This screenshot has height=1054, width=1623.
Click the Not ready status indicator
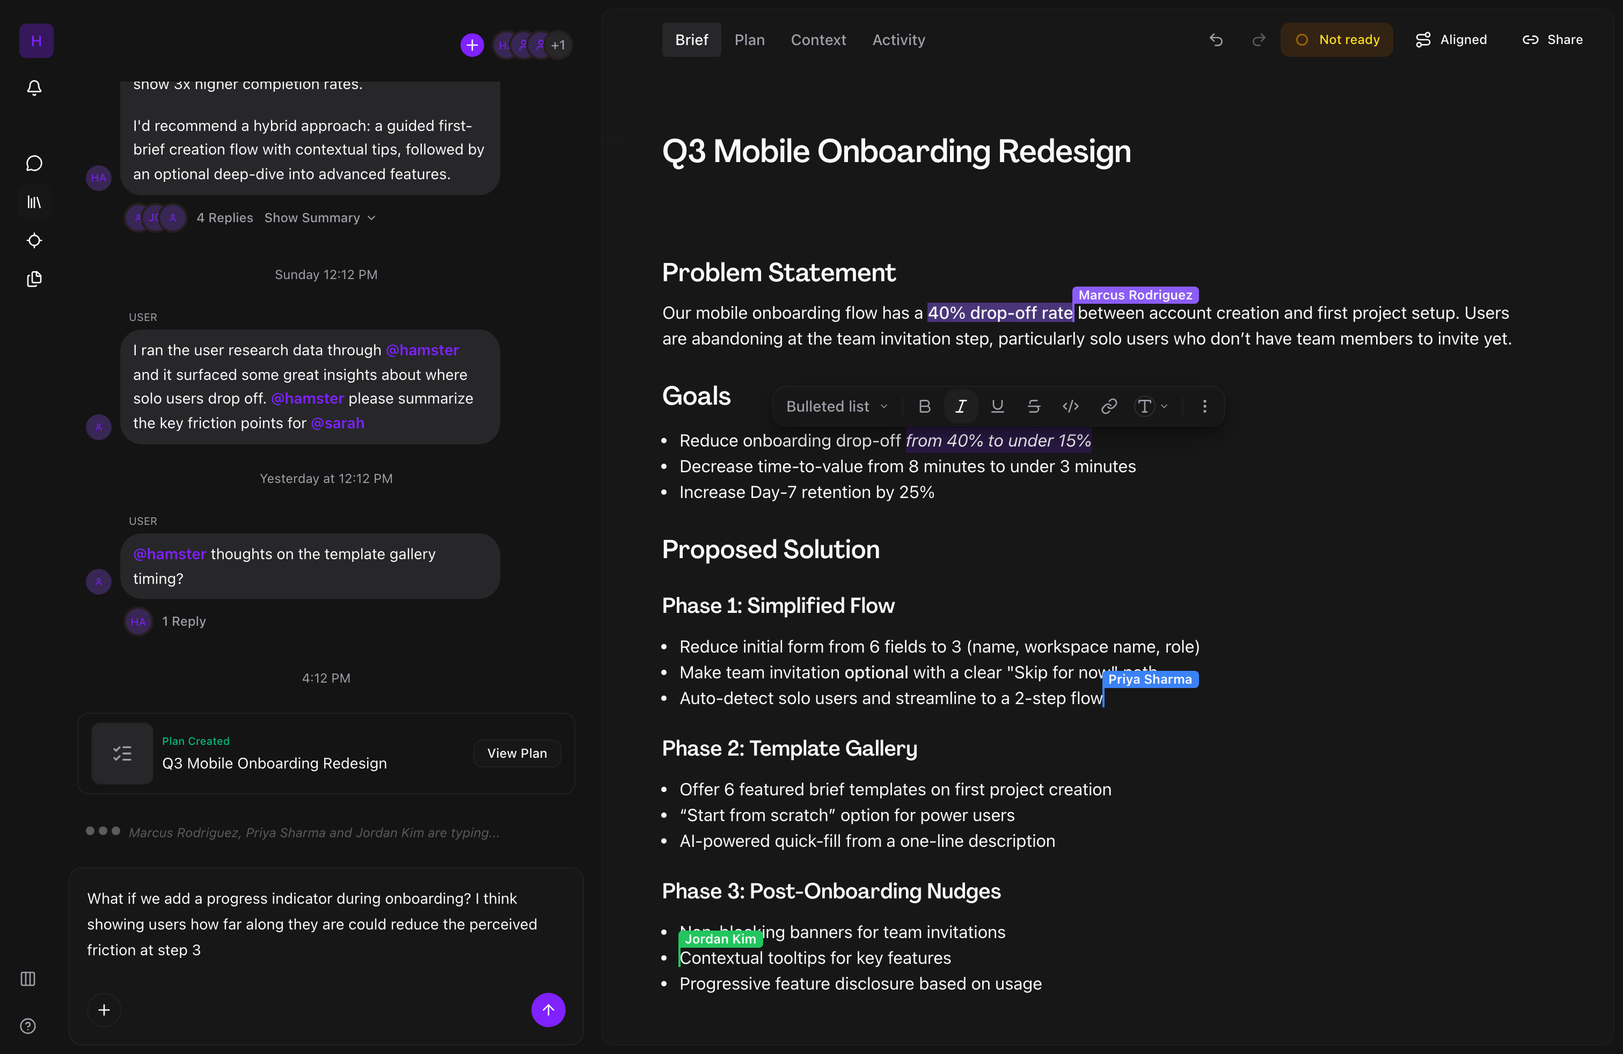pos(1336,40)
